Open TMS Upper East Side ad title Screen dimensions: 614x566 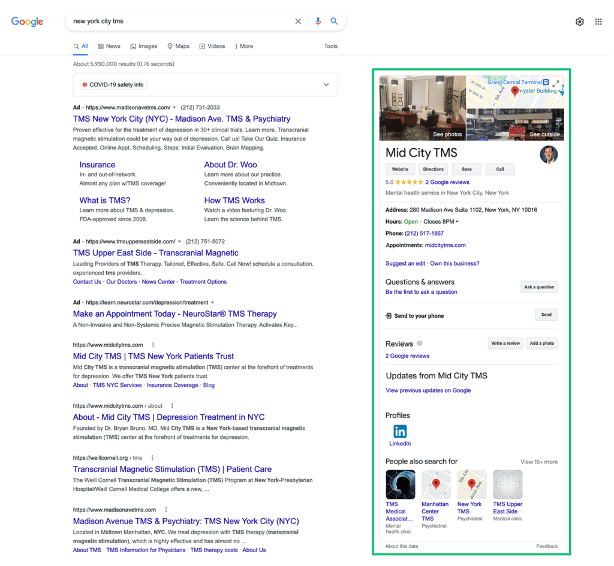(155, 253)
